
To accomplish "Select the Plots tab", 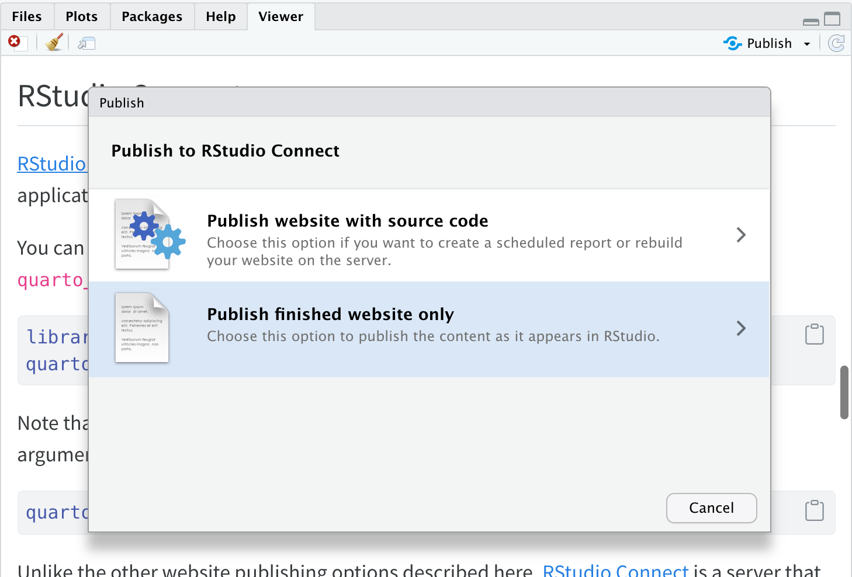I will pos(82,16).
